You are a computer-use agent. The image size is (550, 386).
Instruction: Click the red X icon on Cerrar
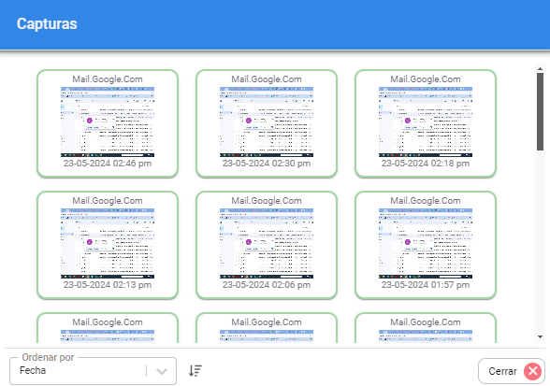[532, 371]
